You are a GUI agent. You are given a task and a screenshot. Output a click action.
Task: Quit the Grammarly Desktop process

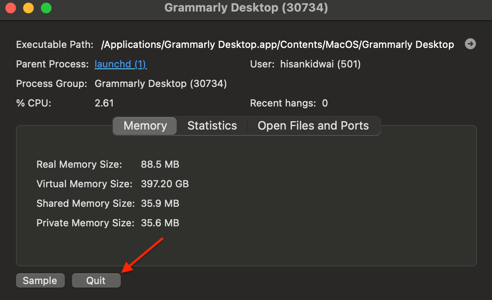(x=96, y=280)
